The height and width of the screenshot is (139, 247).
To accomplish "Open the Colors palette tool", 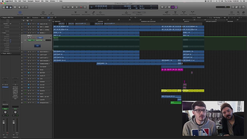I will click(x=243, y=13).
